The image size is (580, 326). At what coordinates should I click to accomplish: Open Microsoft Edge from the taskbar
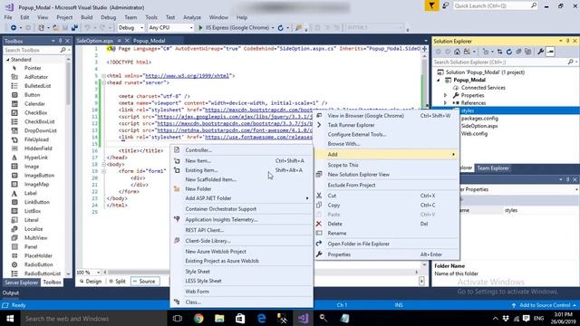pos(262,318)
